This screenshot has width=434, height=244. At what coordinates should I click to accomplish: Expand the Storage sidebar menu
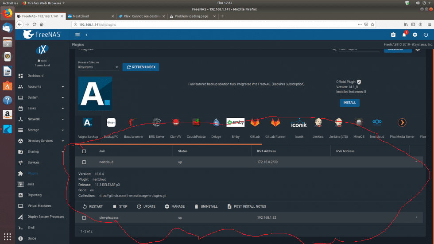pos(42,130)
